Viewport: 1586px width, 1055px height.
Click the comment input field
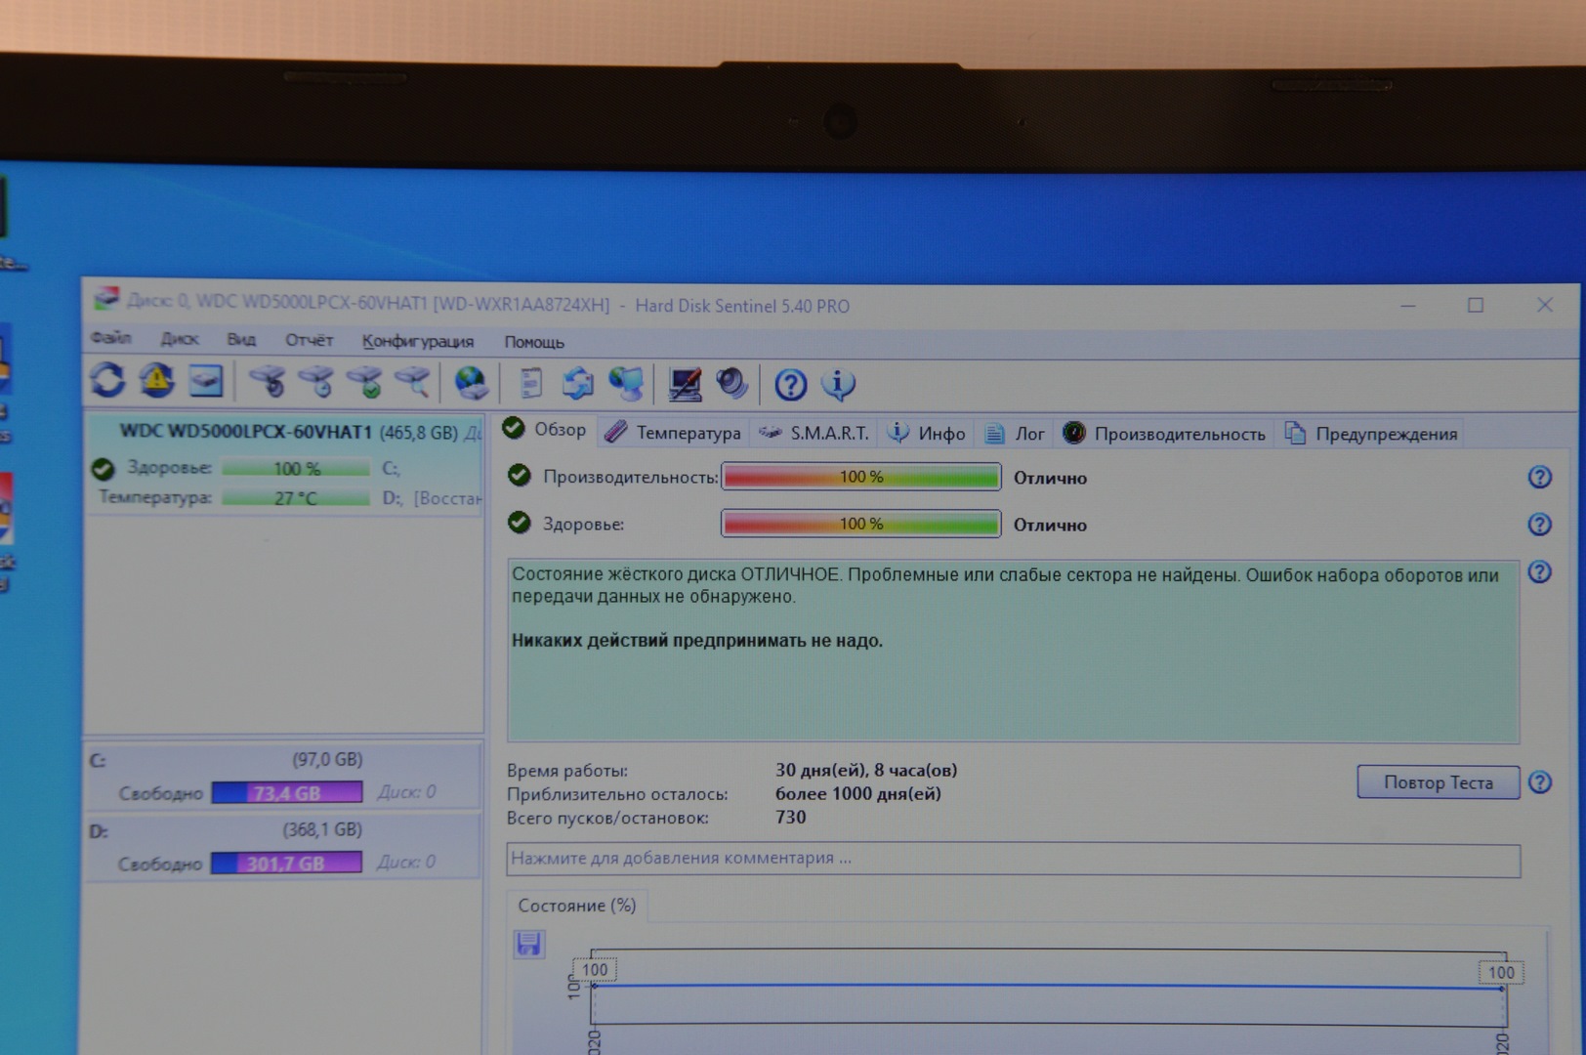pyautogui.click(x=1013, y=859)
